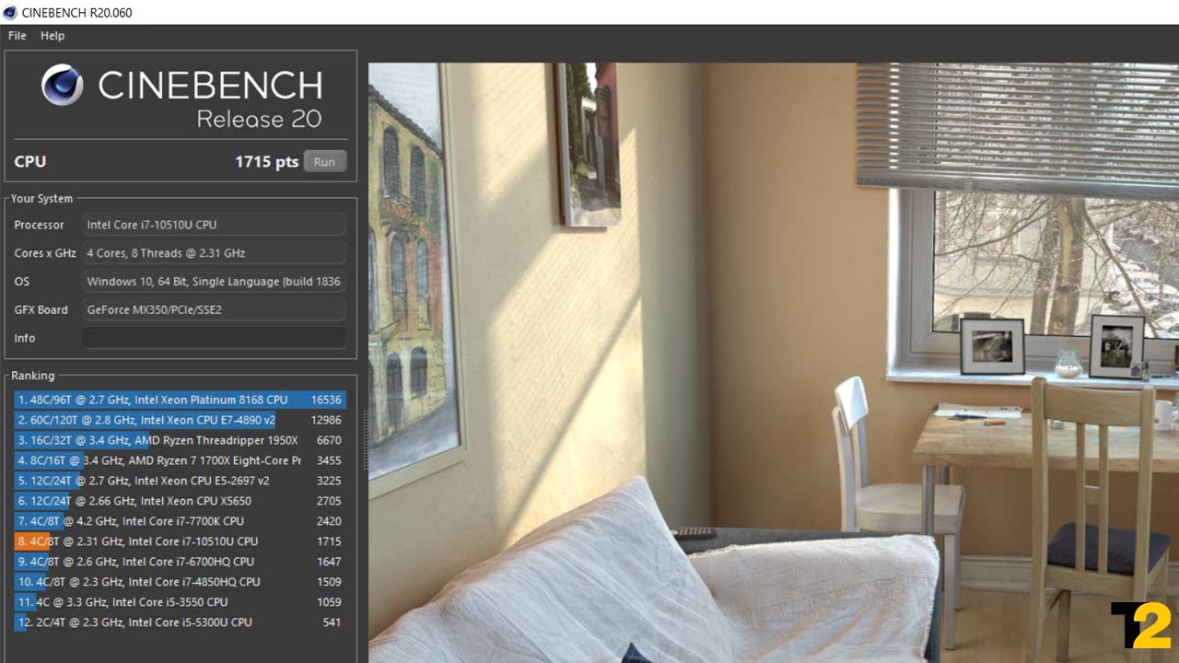Image resolution: width=1179 pixels, height=663 pixels.
Task: Select ranking row AMD Ryzen Threadripper 1950X
Action: click(180, 440)
